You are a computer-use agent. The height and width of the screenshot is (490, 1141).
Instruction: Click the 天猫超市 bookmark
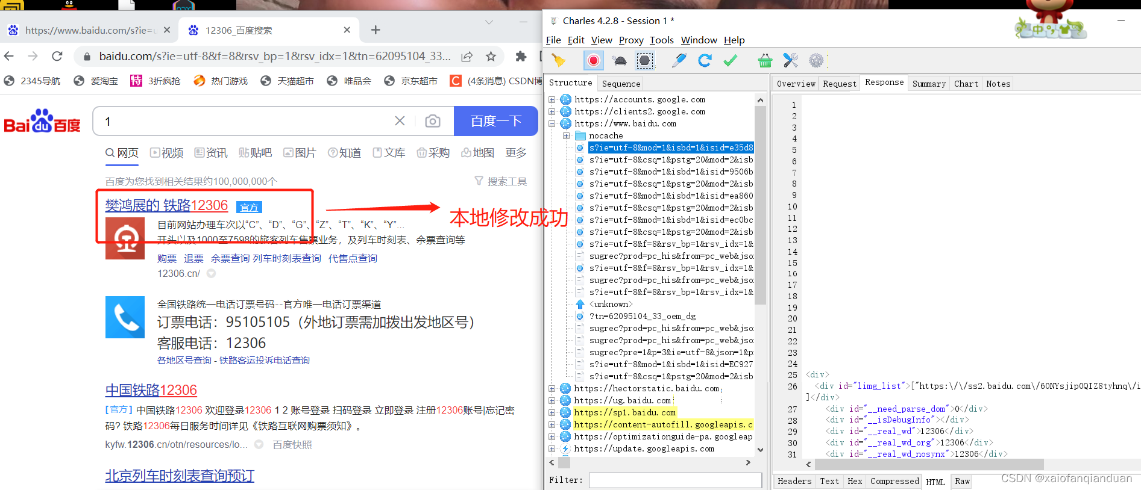(x=287, y=81)
